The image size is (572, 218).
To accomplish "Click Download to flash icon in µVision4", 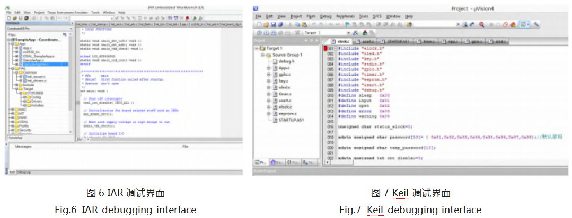I will [x=297, y=33].
